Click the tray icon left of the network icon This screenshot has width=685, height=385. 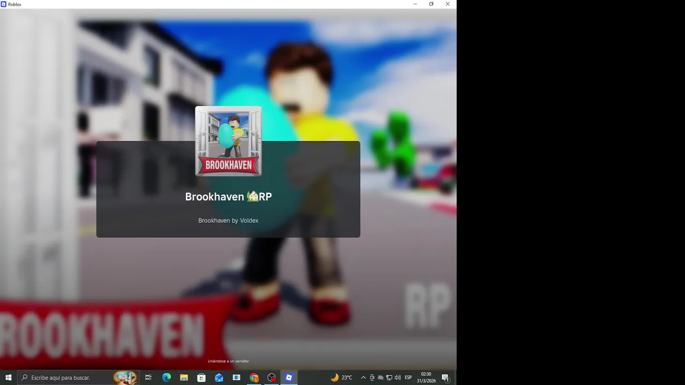380,378
